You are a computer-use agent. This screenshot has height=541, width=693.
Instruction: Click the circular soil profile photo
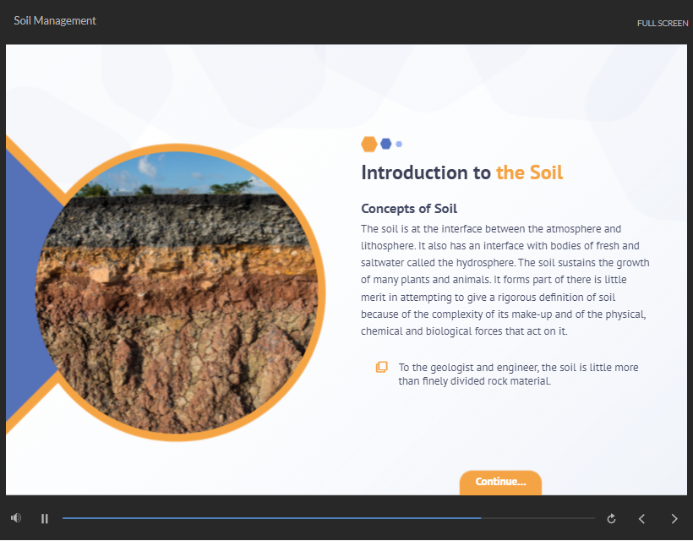[180, 292]
